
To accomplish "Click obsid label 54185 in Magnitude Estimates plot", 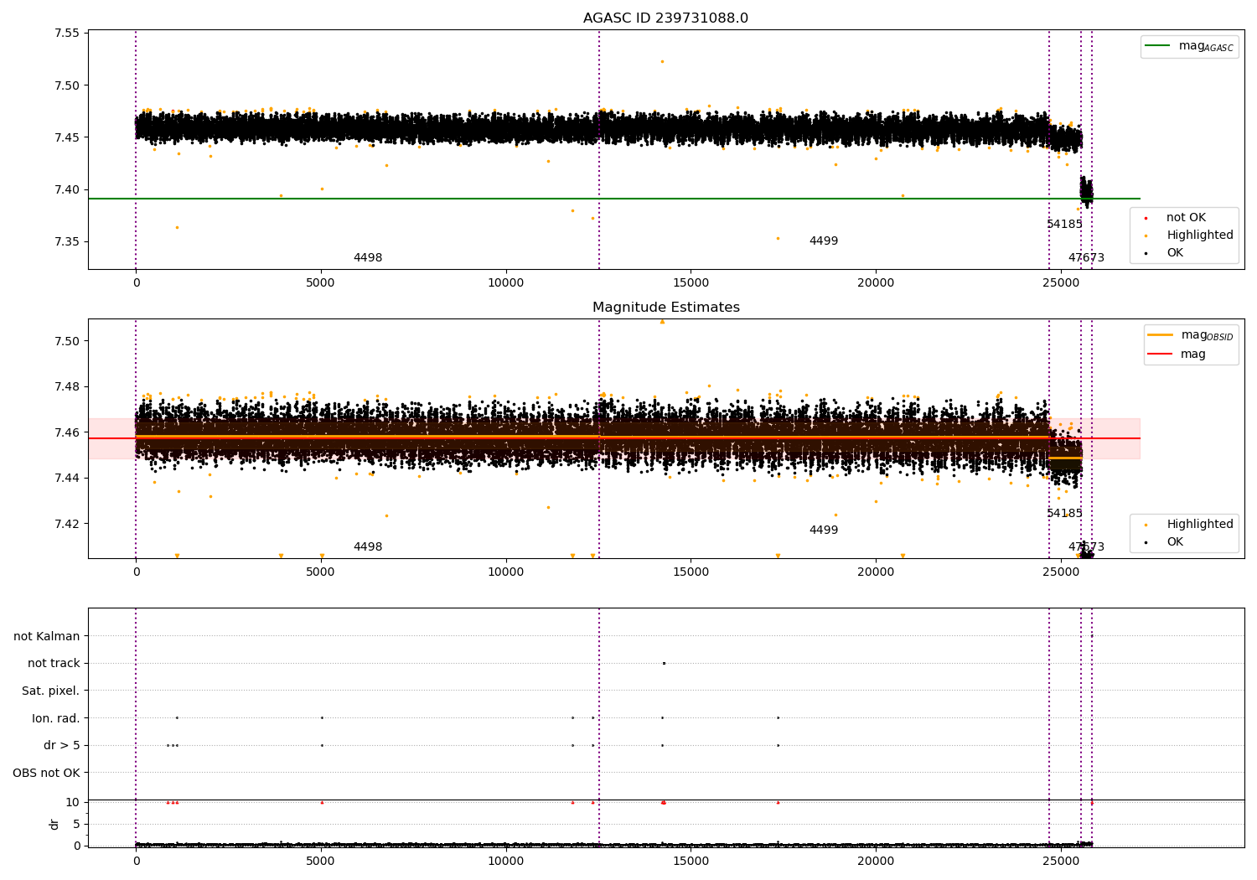I will 1064,514.
